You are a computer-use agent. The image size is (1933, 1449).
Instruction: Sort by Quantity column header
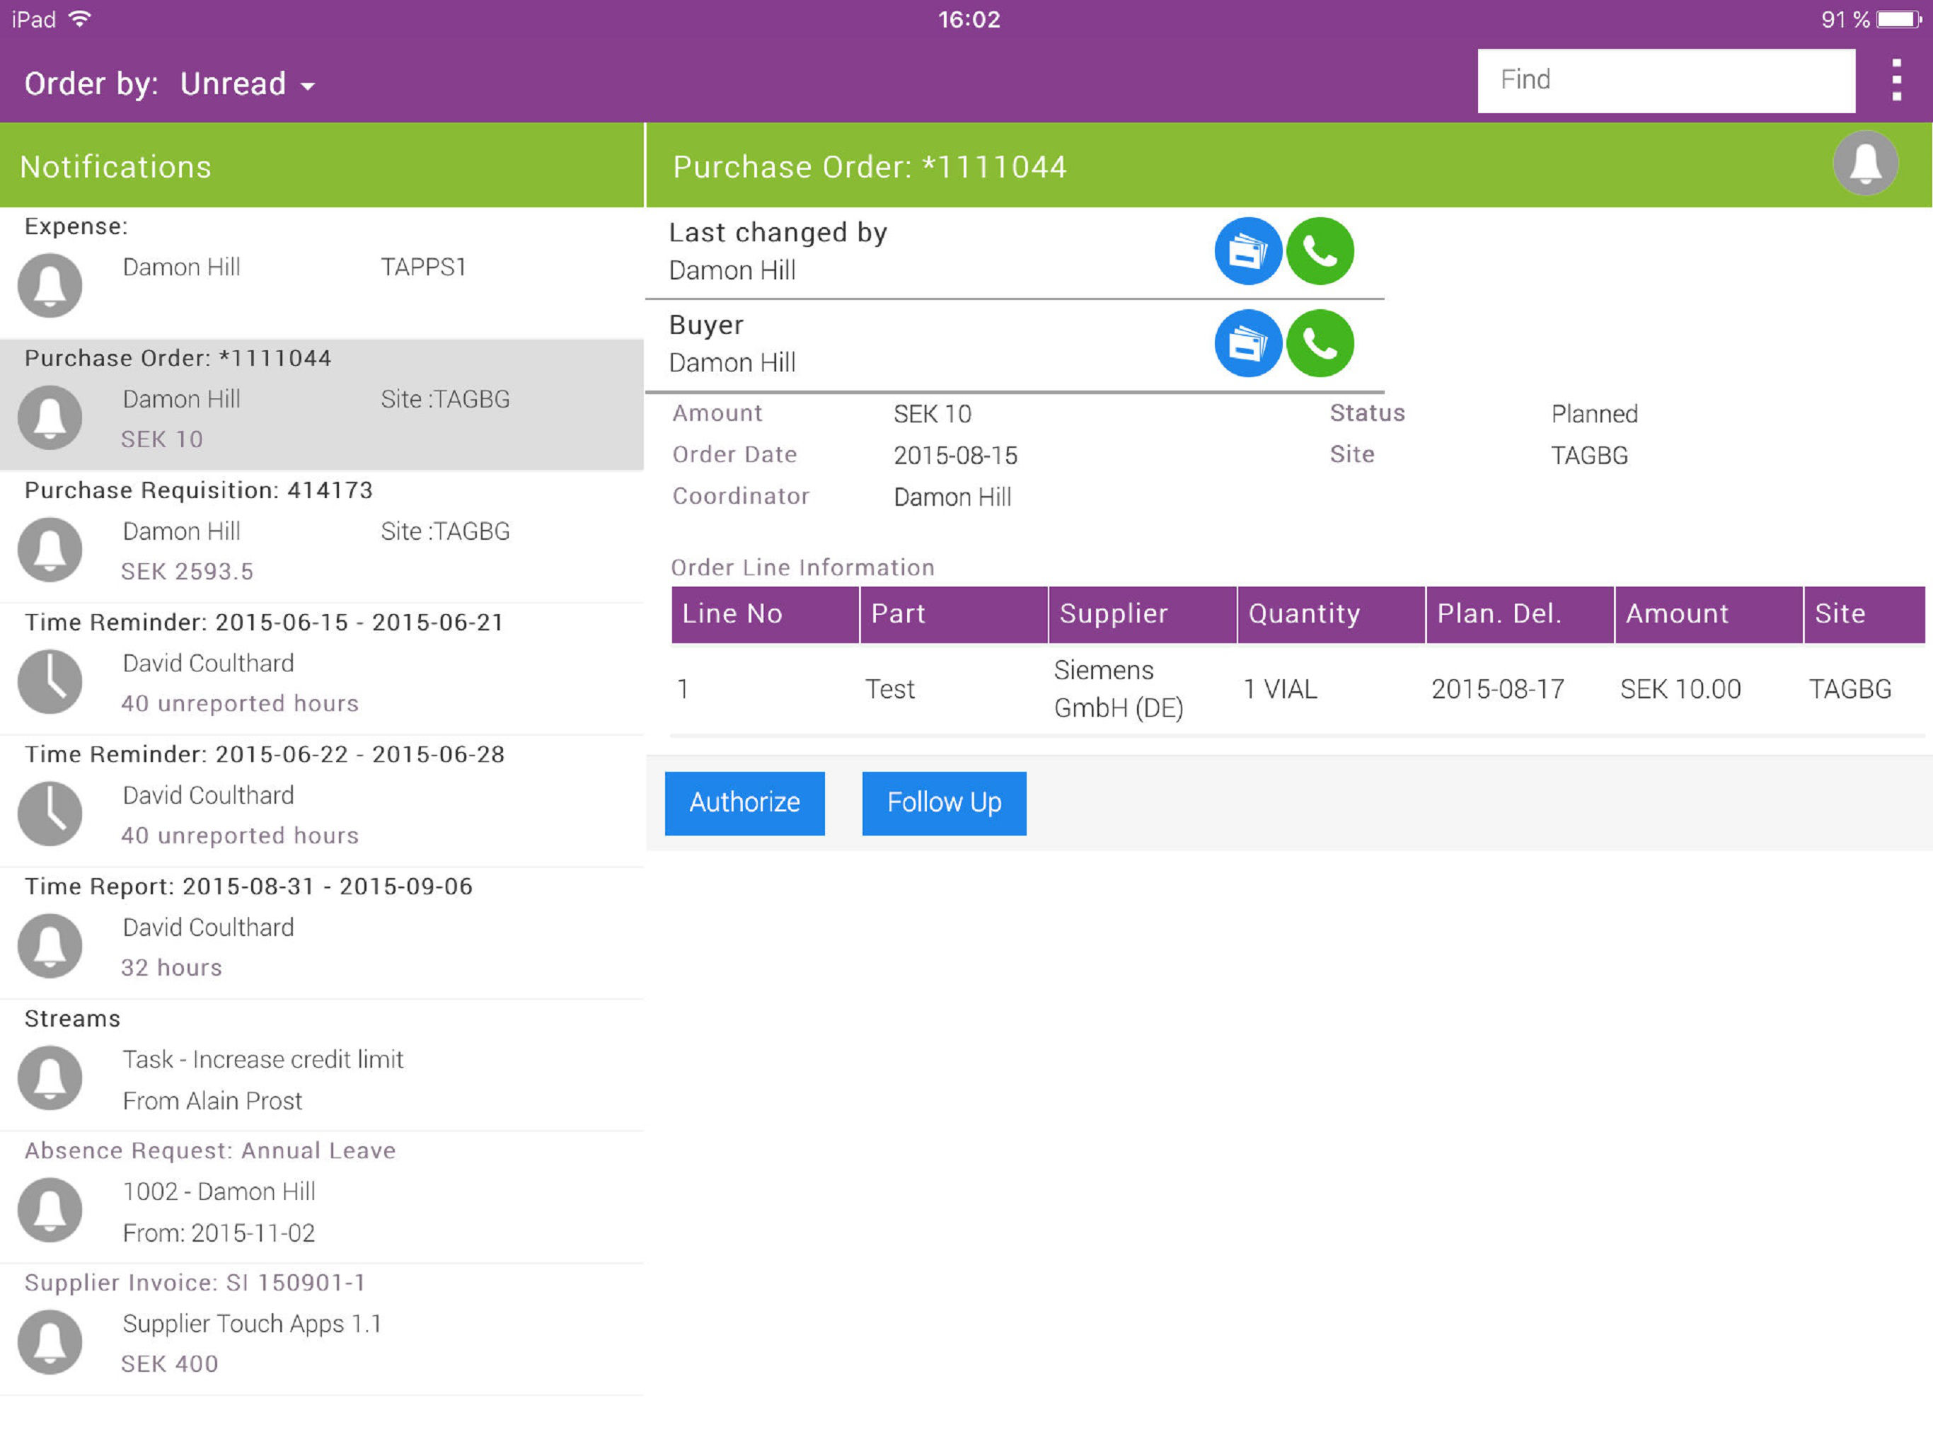coord(1331,614)
